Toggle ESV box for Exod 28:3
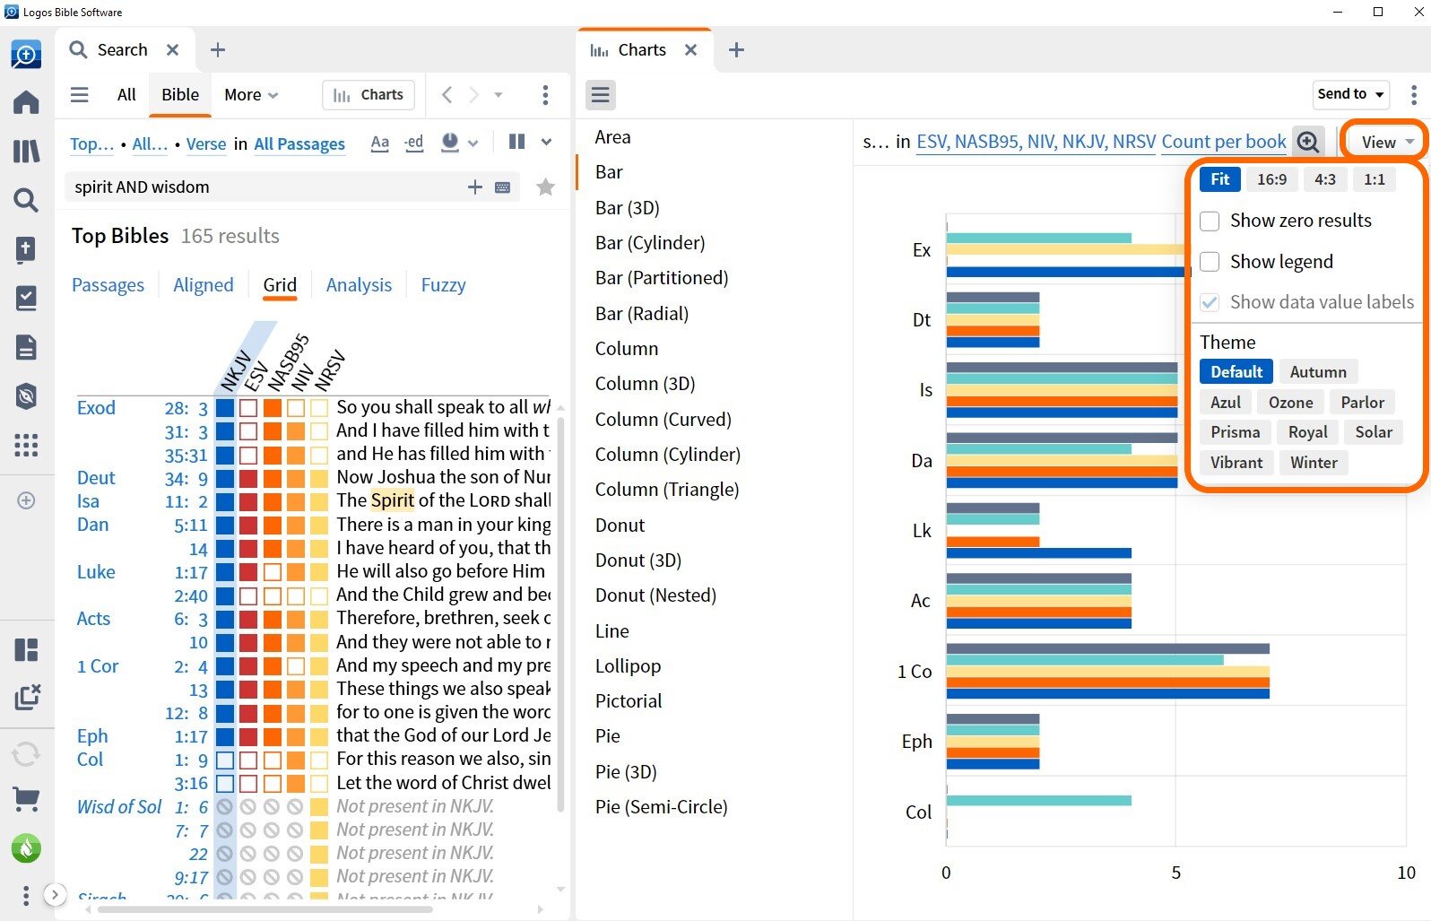The width and height of the screenshot is (1431, 921). click(x=248, y=408)
